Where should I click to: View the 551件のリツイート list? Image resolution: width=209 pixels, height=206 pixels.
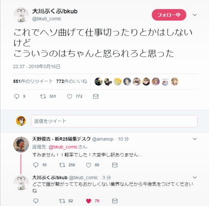(x=33, y=81)
